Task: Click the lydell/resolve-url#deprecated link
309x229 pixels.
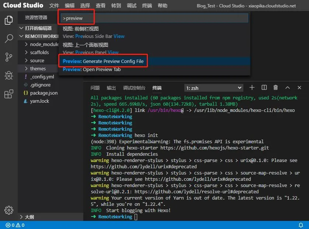Action: click(197, 191)
